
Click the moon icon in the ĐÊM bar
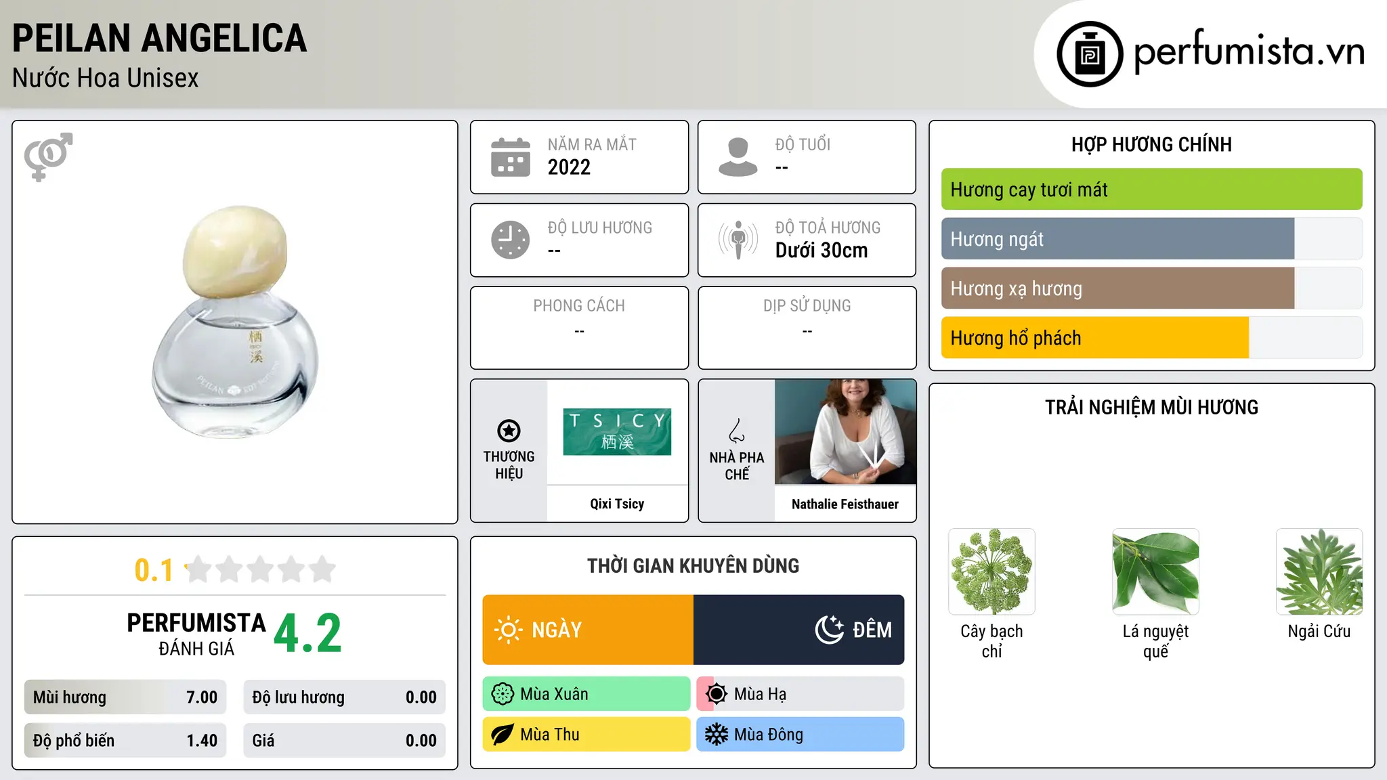(830, 630)
